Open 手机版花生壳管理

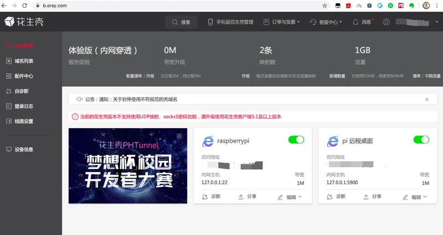coord(230,22)
